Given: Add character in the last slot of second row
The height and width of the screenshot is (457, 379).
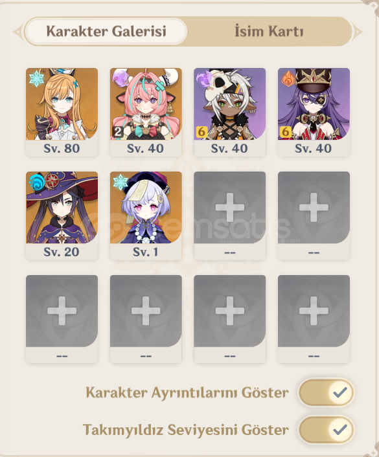Looking at the screenshot, I should pyautogui.click(x=314, y=216).
